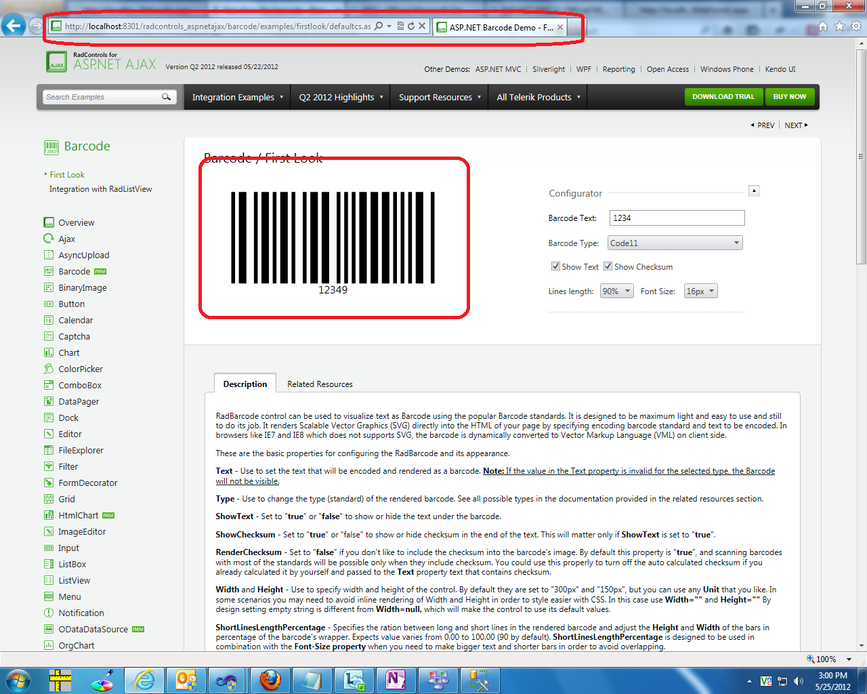Viewport: 867px width, 694px height.
Task: Click the browser Back arrow button
Action: pos(14,26)
